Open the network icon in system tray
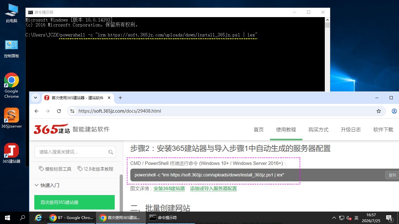Screen dimensions: 399x224 point(342,218)
